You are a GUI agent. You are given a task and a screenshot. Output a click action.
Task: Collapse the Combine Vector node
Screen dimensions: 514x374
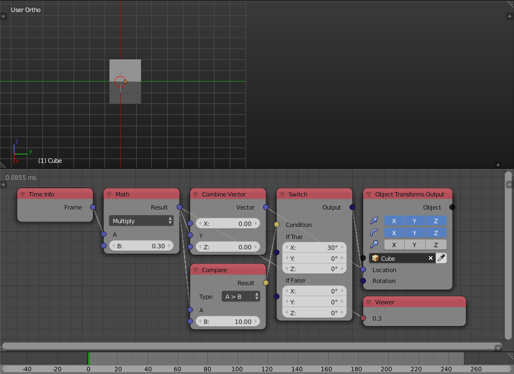point(195,194)
